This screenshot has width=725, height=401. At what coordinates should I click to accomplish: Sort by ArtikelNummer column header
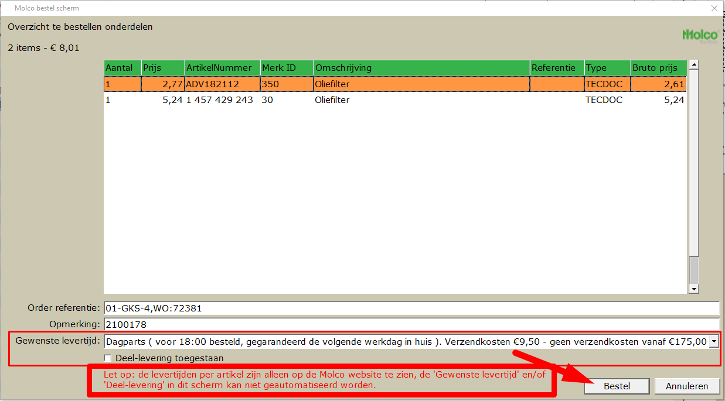222,68
